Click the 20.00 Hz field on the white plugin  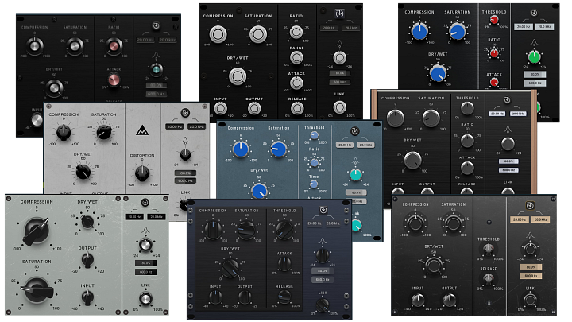(175, 126)
